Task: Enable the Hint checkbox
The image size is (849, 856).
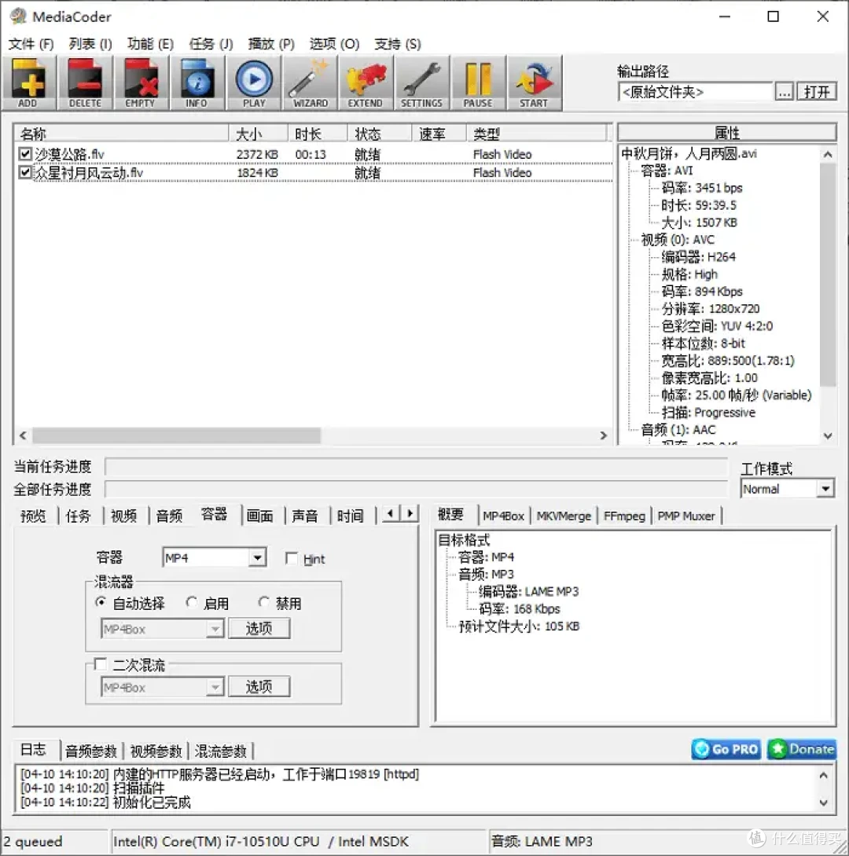Action: (292, 558)
